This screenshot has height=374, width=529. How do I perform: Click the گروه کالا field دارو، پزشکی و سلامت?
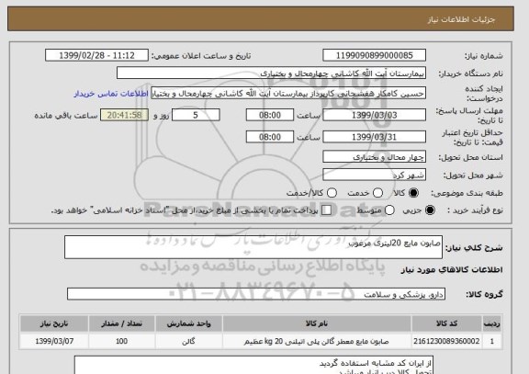[256, 294]
